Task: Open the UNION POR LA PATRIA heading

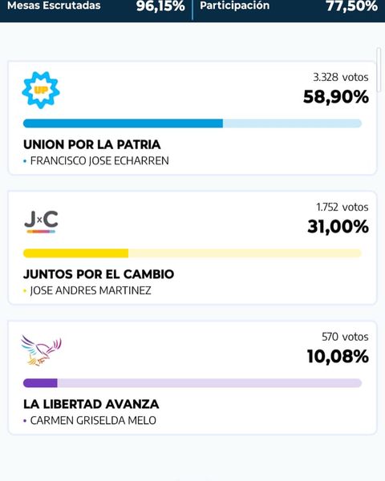Action: tap(92, 144)
